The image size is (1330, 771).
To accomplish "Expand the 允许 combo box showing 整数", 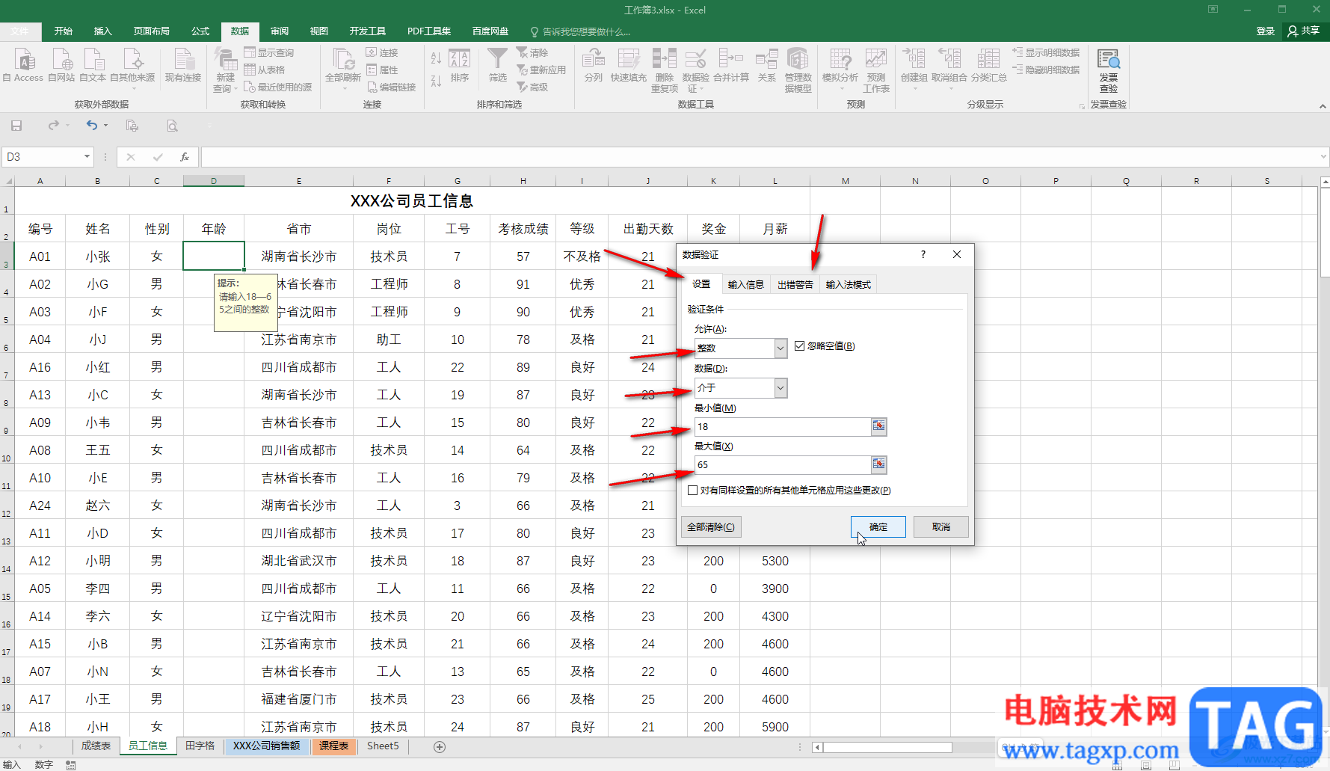I will pyautogui.click(x=781, y=348).
